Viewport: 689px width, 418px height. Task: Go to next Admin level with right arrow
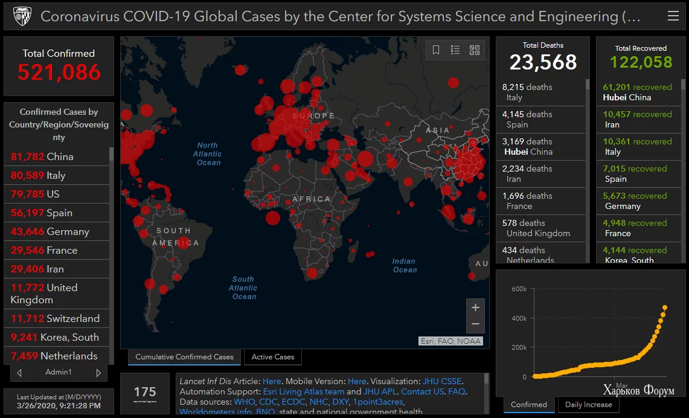98,373
